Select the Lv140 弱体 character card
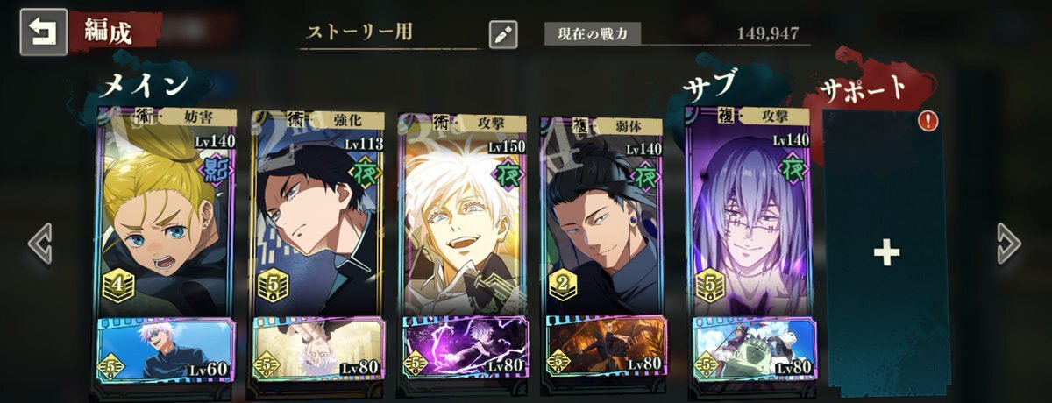This screenshot has height=403, width=1052. coord(602,212)
